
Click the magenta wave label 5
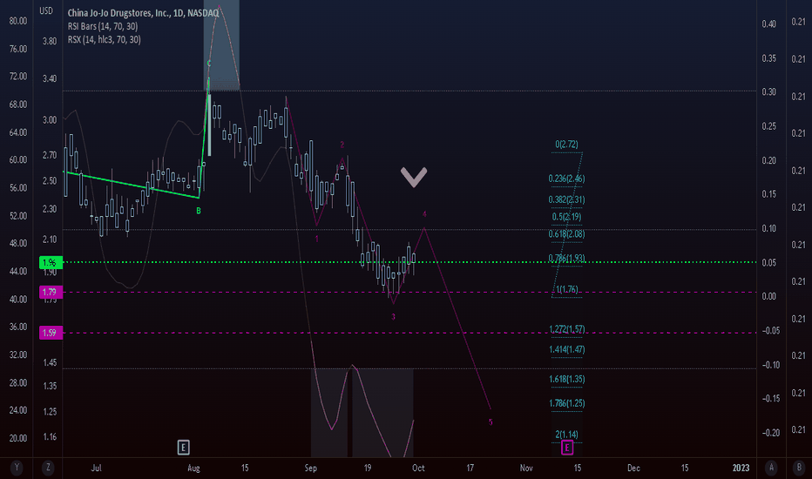(491, 422)
